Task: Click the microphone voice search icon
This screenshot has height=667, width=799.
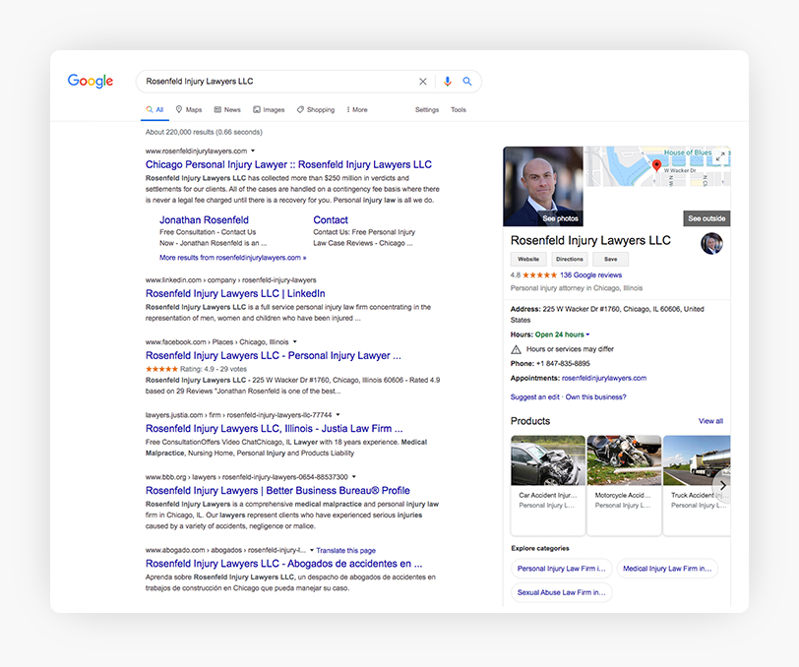Action: [448, 82]
